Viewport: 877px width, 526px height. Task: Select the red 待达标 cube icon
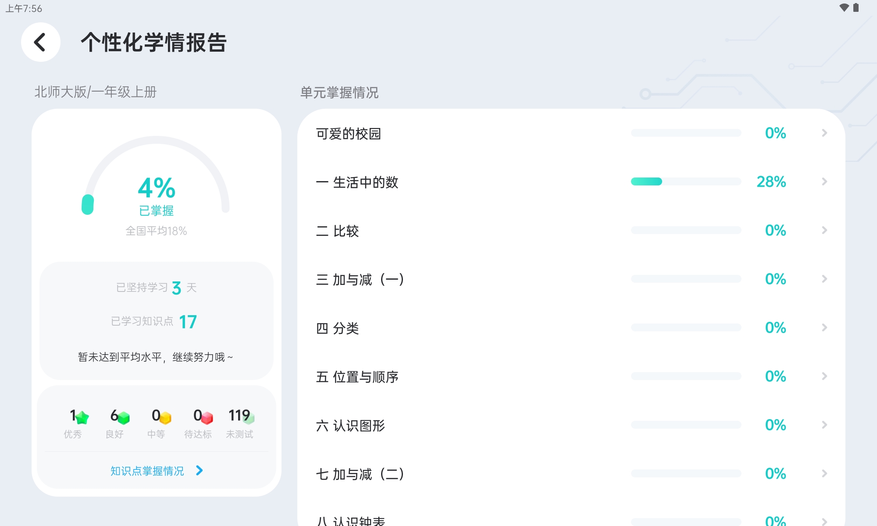point(205,417)
